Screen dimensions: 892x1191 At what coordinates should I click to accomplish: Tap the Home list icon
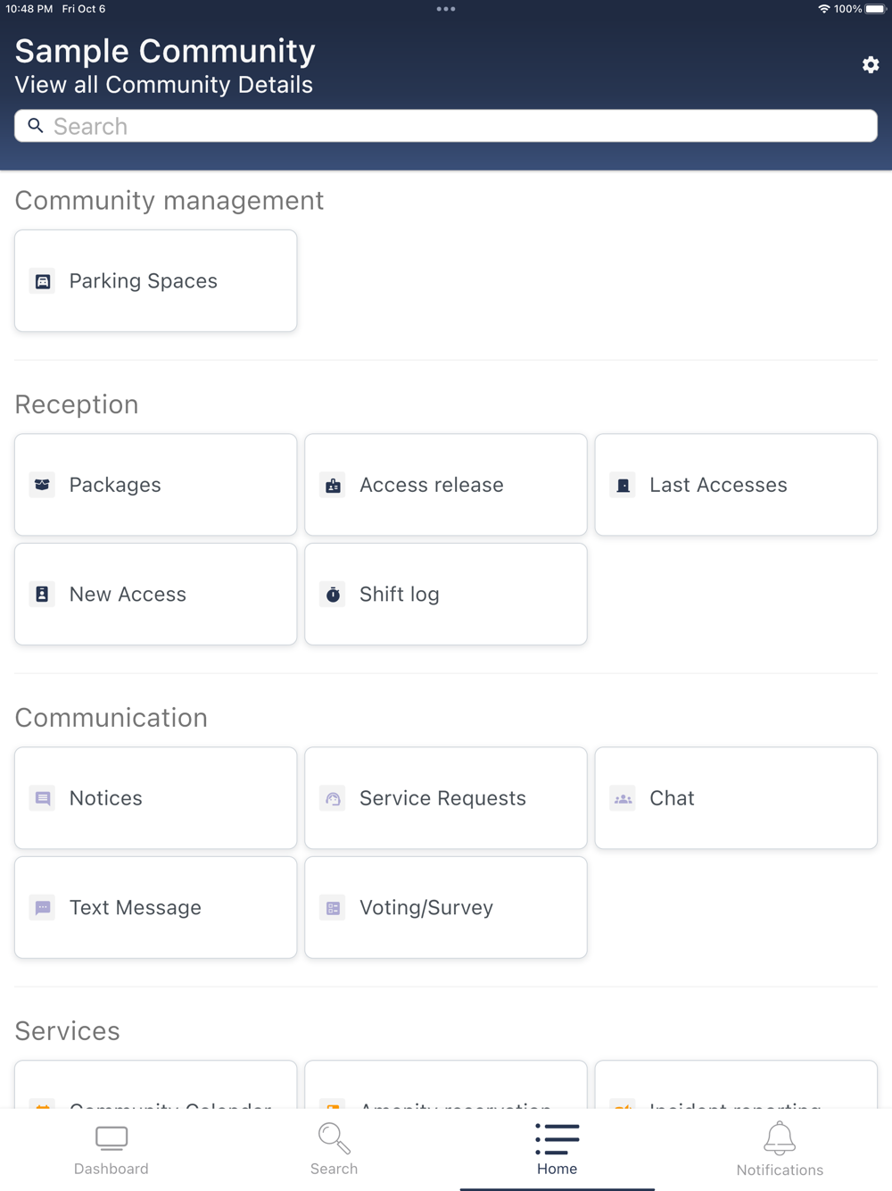(557, 1139)
